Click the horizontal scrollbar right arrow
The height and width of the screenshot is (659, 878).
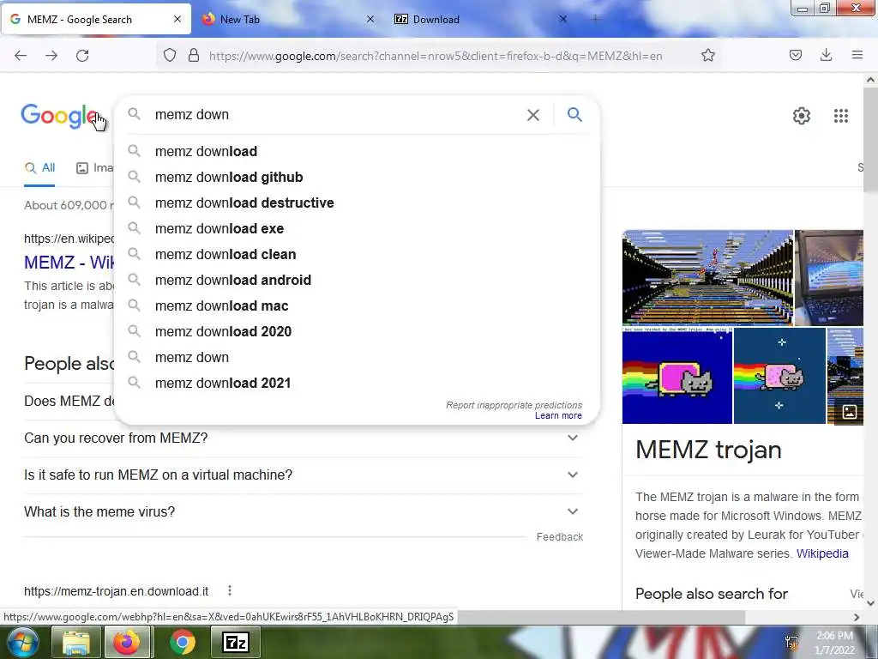857,617
